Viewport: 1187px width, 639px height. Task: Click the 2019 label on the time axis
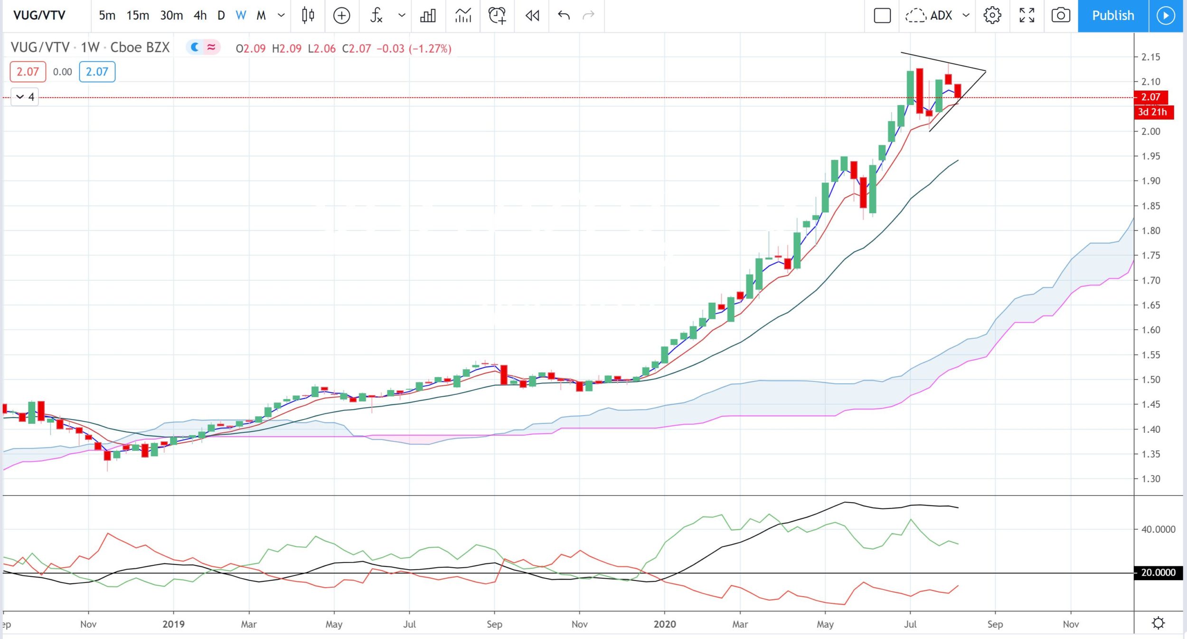click(x=173, y=624)
